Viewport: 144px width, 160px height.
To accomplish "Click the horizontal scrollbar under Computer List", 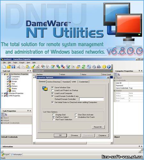I will (73, 143).
